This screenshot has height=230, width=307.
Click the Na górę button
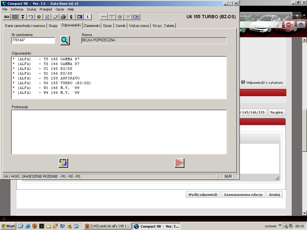click(277, 112)
